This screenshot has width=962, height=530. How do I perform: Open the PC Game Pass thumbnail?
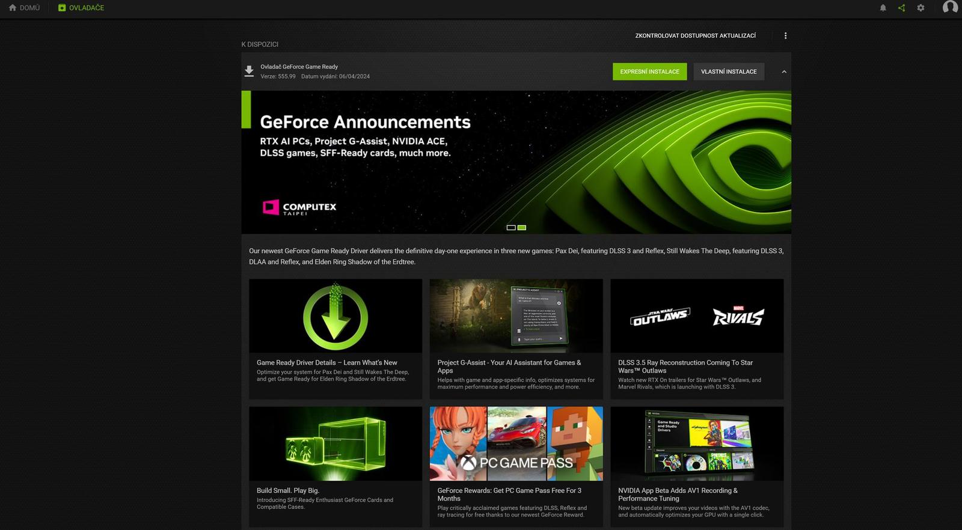click(x=516, y=443)
